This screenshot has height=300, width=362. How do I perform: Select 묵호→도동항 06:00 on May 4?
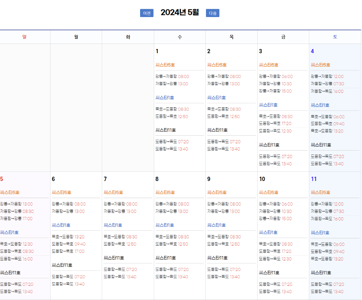coord(328,116)
